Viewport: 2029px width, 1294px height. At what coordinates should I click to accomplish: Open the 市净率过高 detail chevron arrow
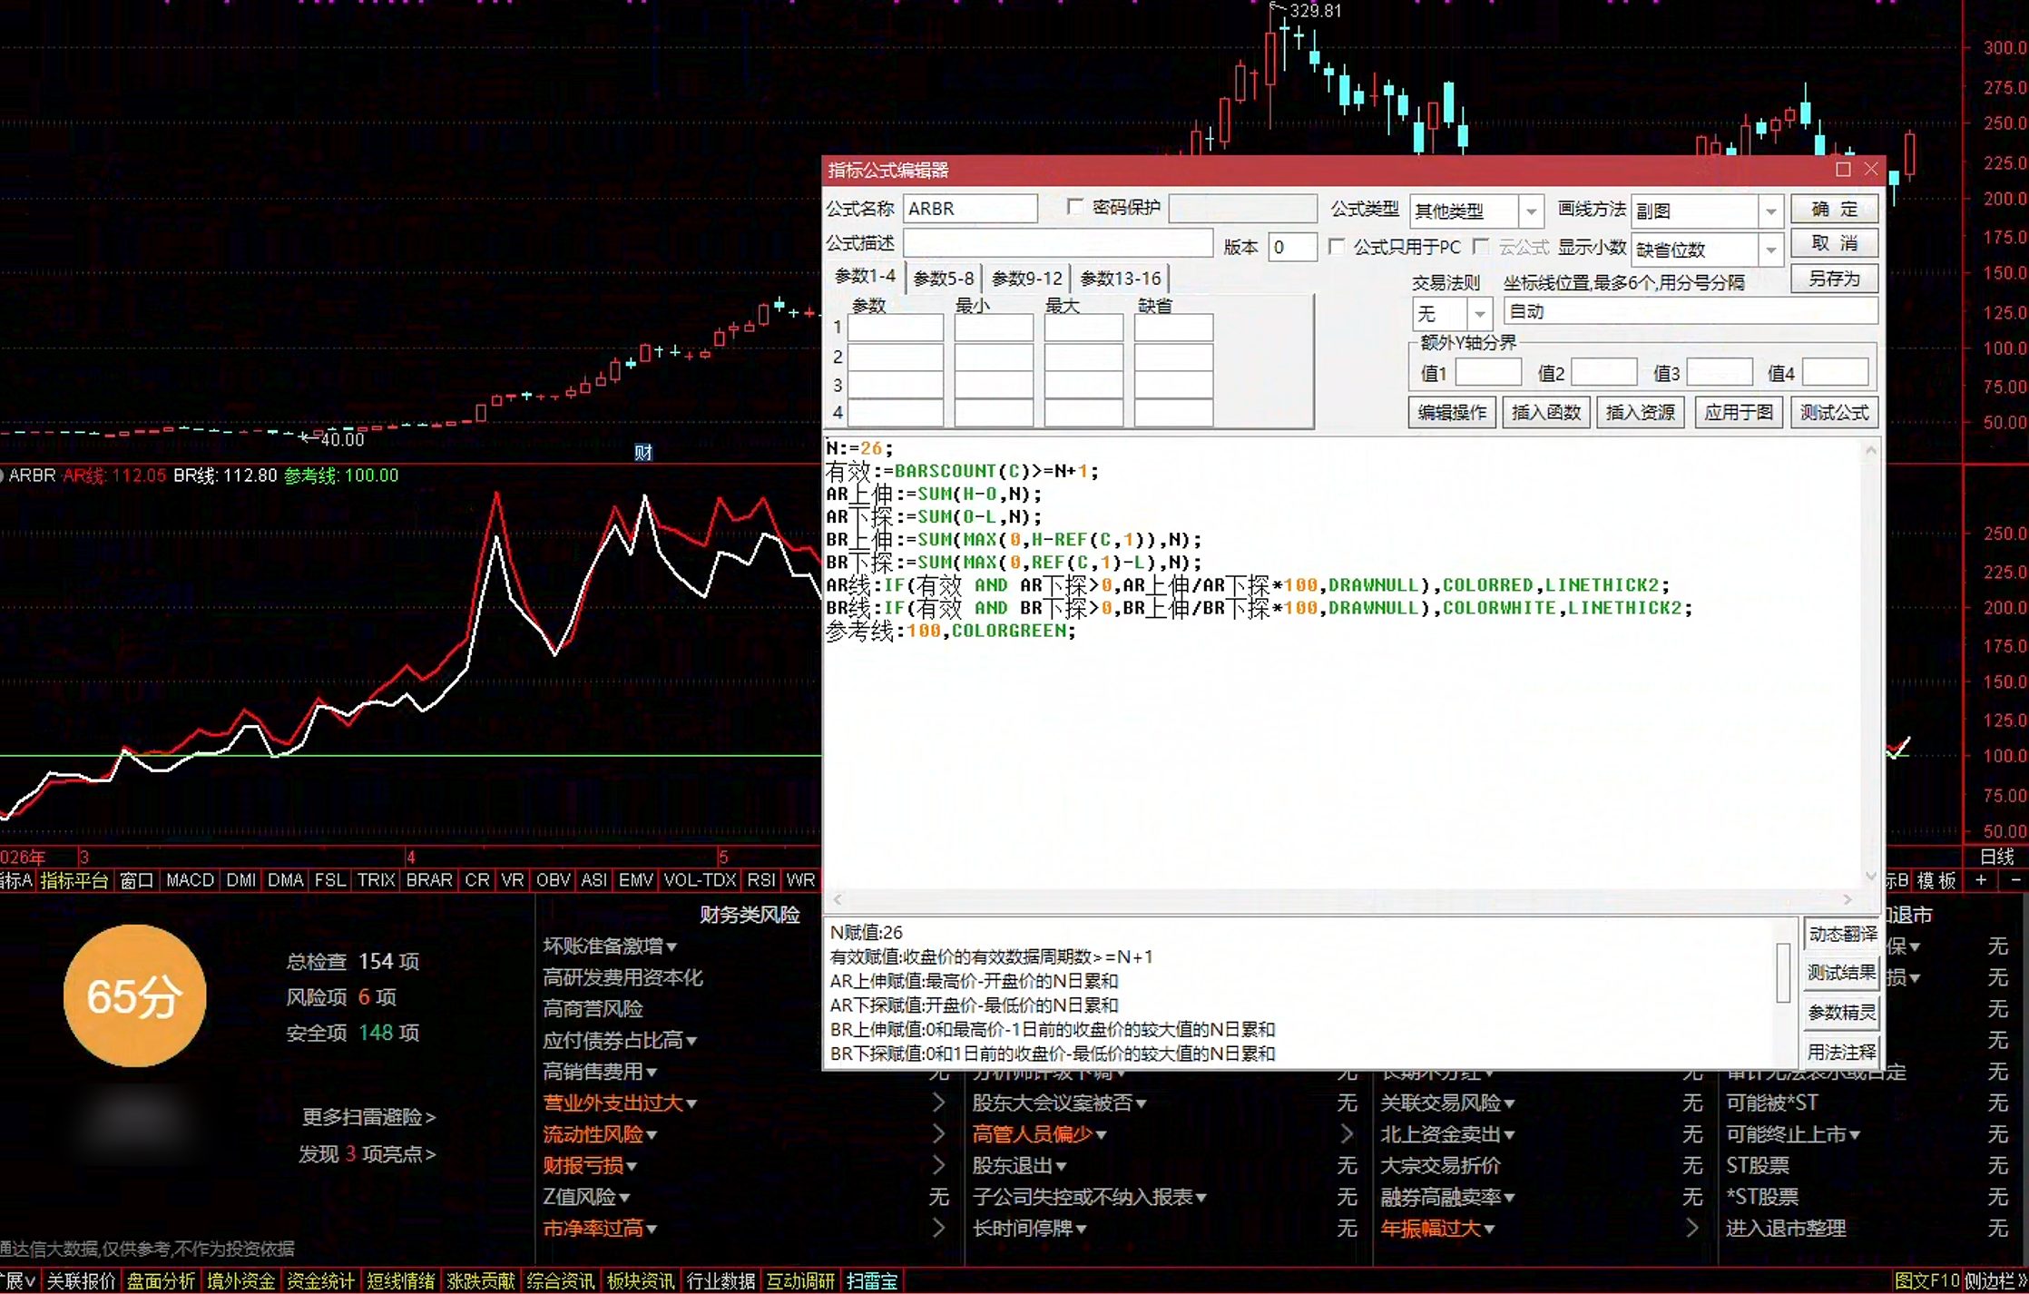939,1228
